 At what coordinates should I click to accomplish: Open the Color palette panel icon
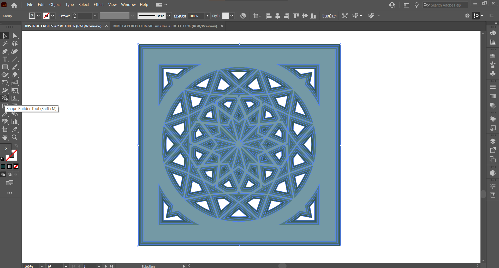coord(493,33)
